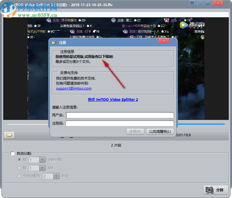The height and width of the screenshot is (198, 232).
Task: Start splitting with the 分割 button
Action: pos(216,190)
